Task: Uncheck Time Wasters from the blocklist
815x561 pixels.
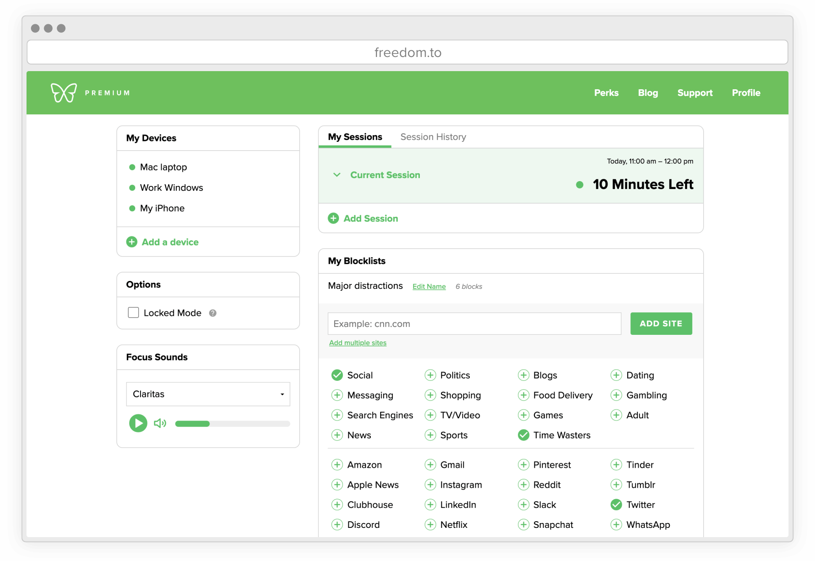Action: [524, 435]
